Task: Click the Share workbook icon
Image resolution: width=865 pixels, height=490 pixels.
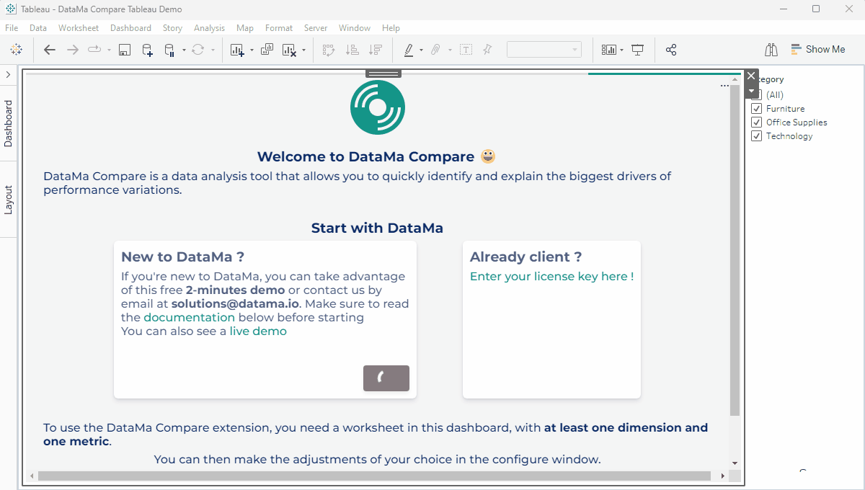Action: (671, 50)
